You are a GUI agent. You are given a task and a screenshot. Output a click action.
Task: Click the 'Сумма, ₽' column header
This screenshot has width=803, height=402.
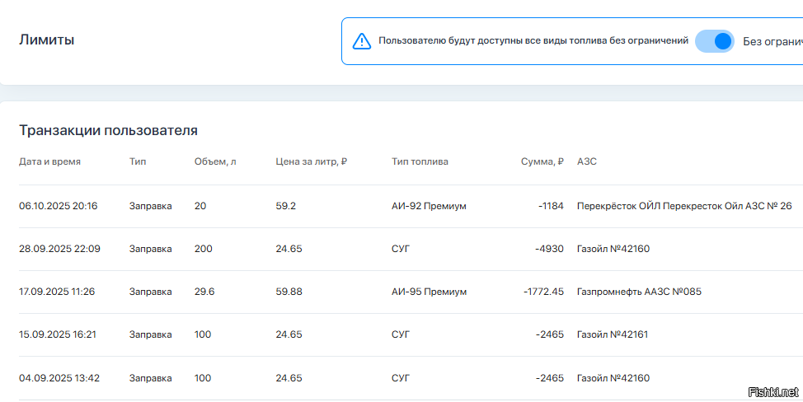pos(542,161)
